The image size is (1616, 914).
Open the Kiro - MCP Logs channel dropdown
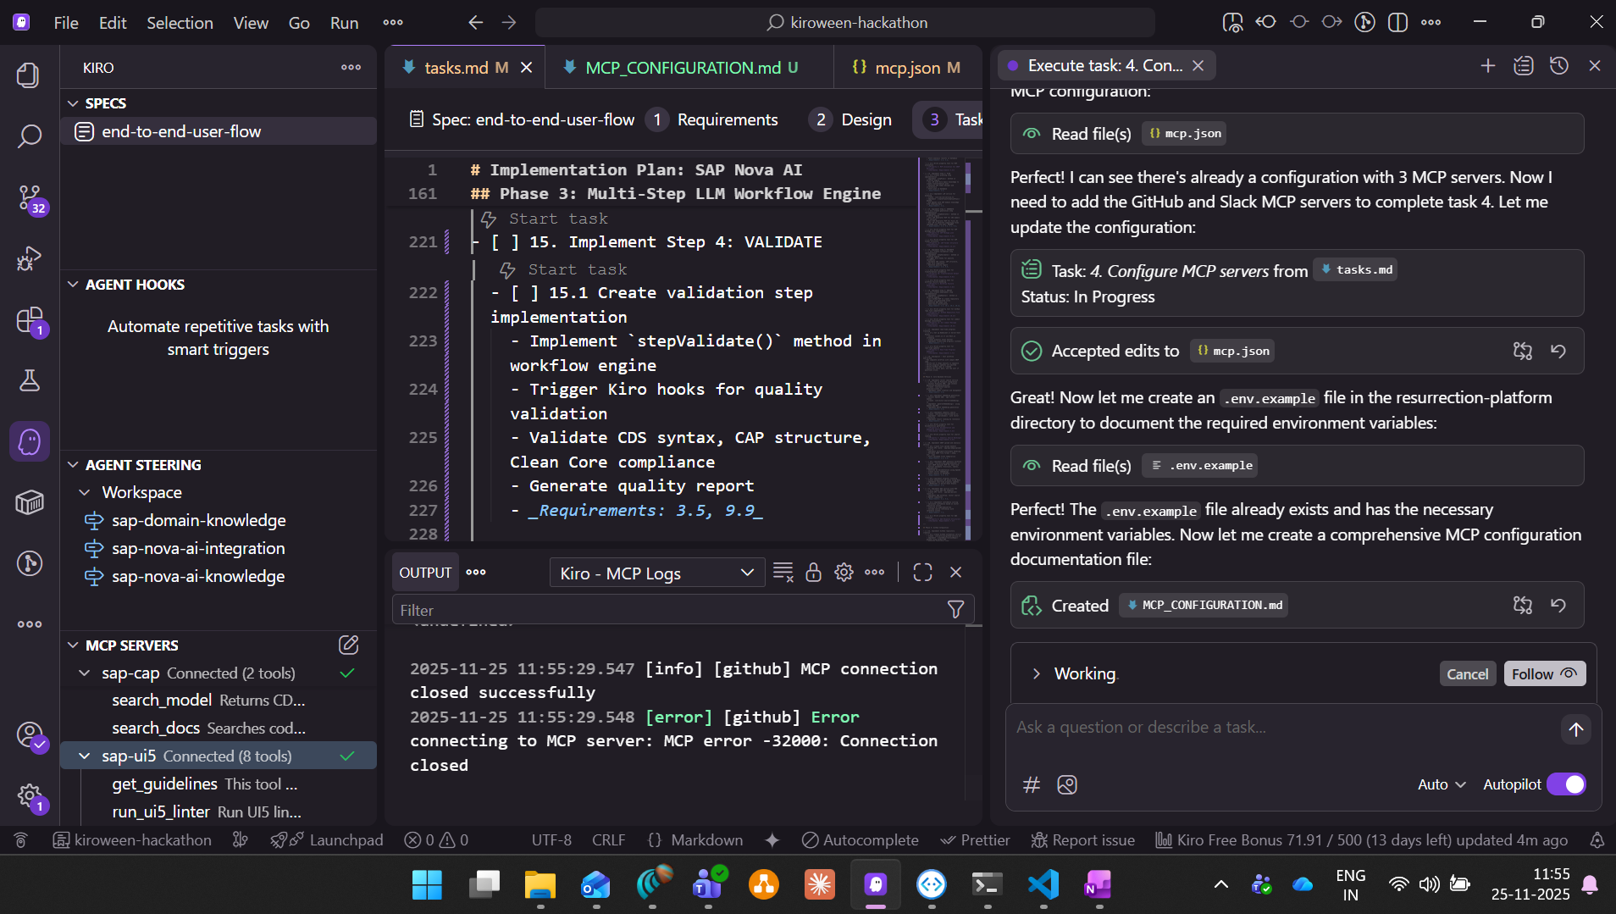pos(656,573)
